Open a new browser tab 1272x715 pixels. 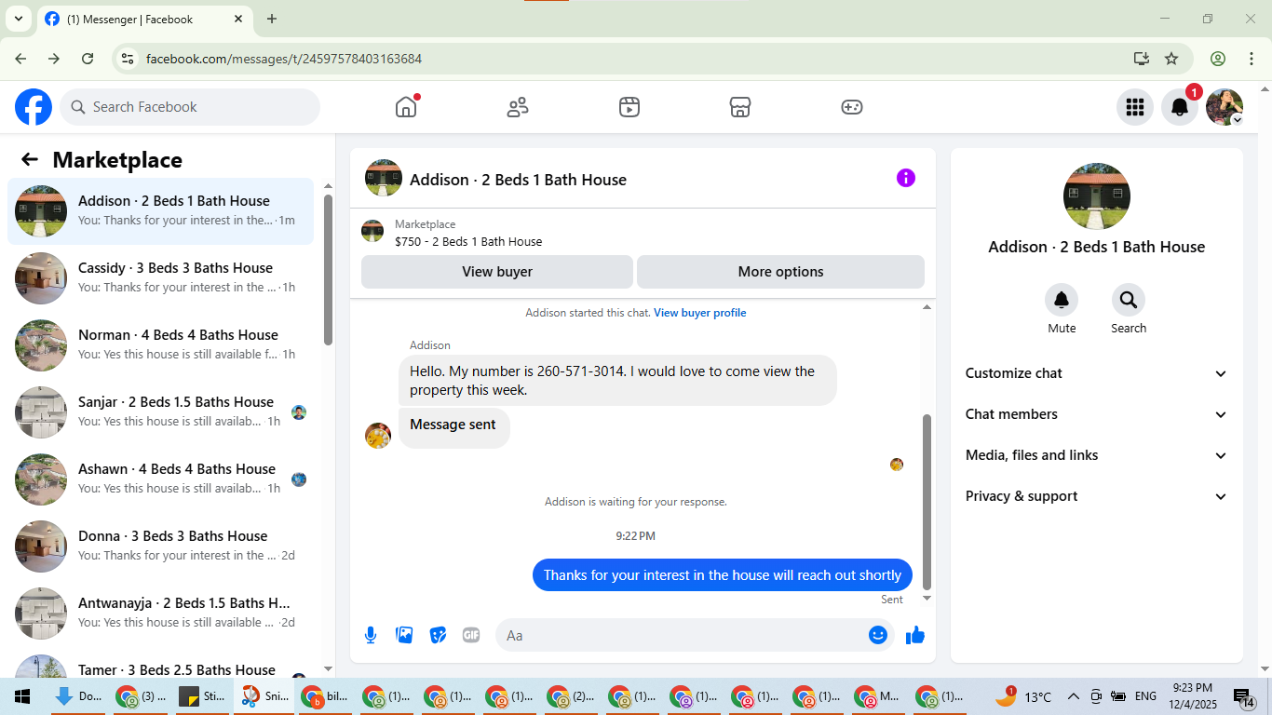pyautogui.click(x=272, y=19)
